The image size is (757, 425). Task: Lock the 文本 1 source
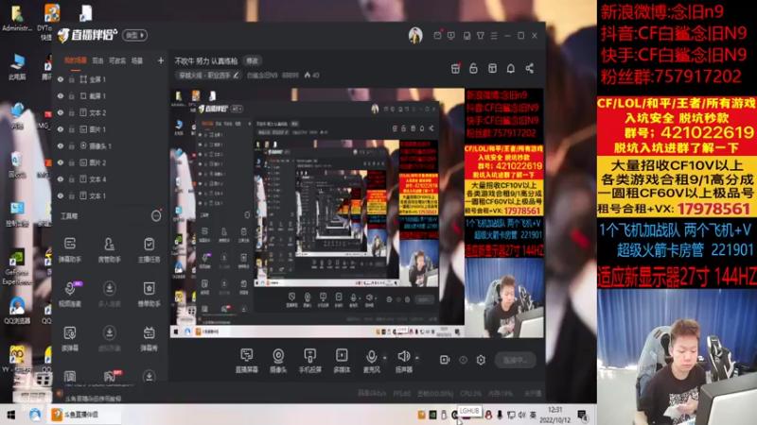[72, 195]
